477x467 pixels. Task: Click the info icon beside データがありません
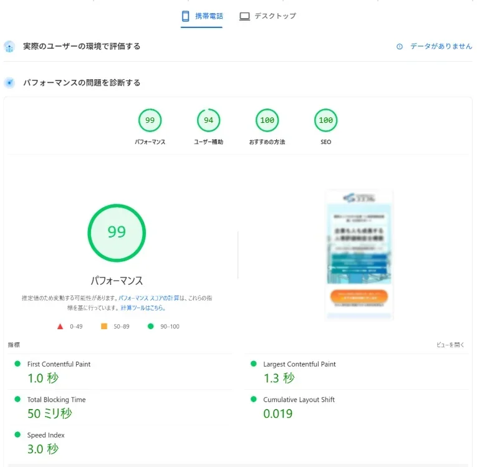(x=400, y=47)
